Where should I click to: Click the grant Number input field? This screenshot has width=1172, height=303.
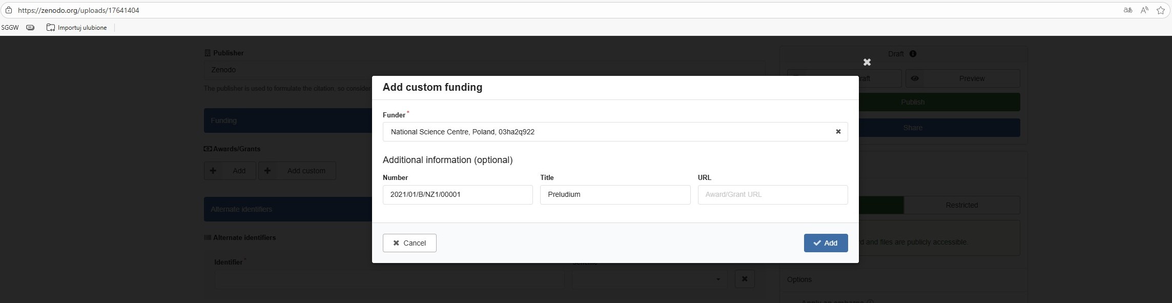coord(457,195)
